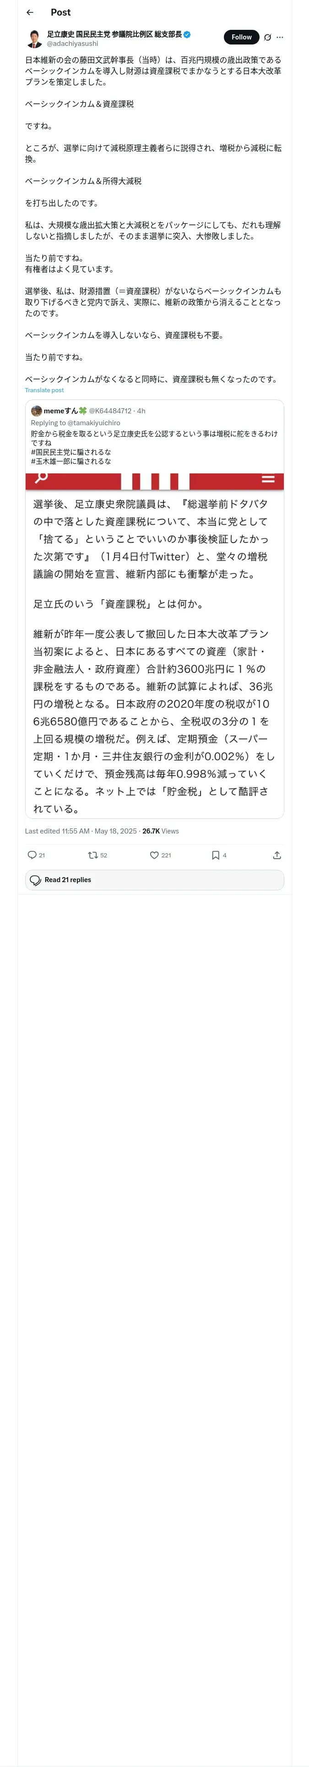
Task: Bookmark the post with bookmark icon
Action: [218, 856]
